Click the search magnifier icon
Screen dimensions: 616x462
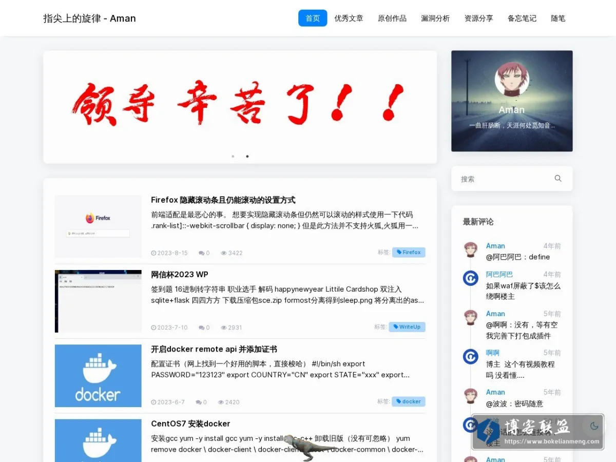[558, 179]
